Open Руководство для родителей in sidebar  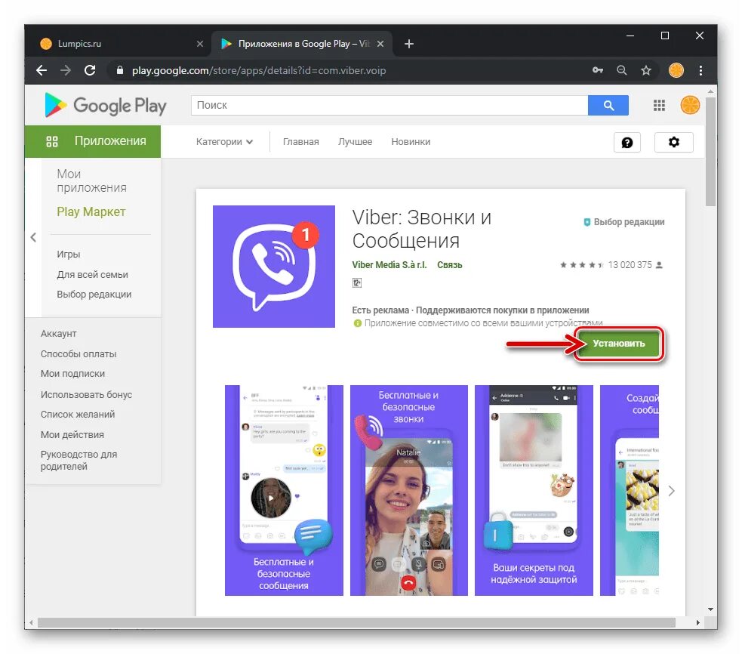[79, 461]
